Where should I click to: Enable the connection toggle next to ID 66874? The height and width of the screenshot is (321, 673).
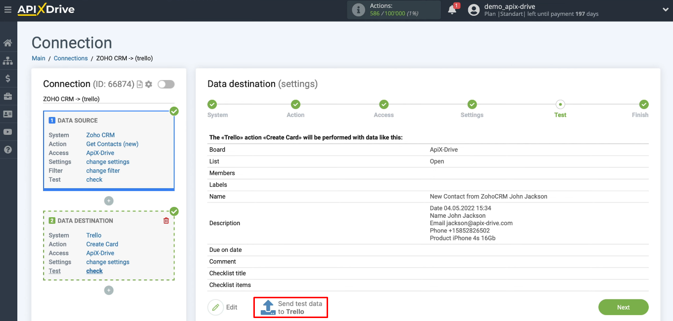[x=166, y=84]
